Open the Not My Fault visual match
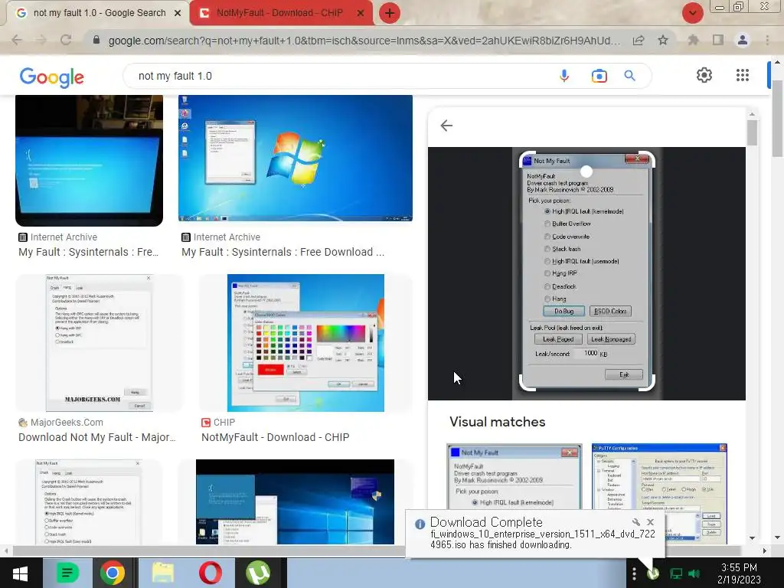Viewport: 784px width, 588px height. [x=514, y=476]
